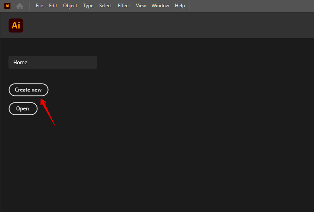Open the Window menu

(160, 6)
